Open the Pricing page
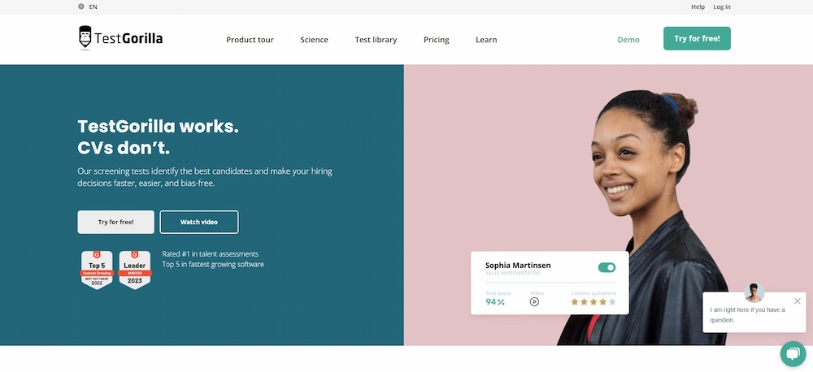This screenshot has height=372, width=813. [437, 39]
